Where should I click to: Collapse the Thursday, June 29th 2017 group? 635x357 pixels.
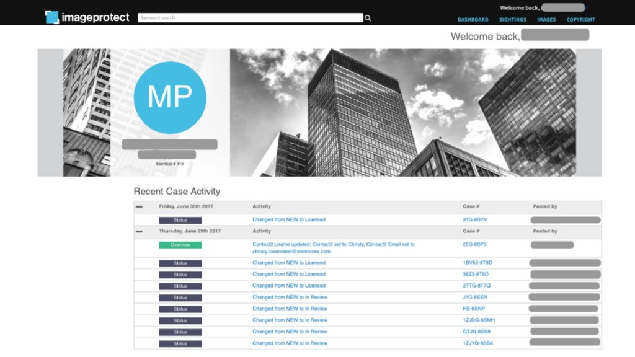(x=140, y=231)
